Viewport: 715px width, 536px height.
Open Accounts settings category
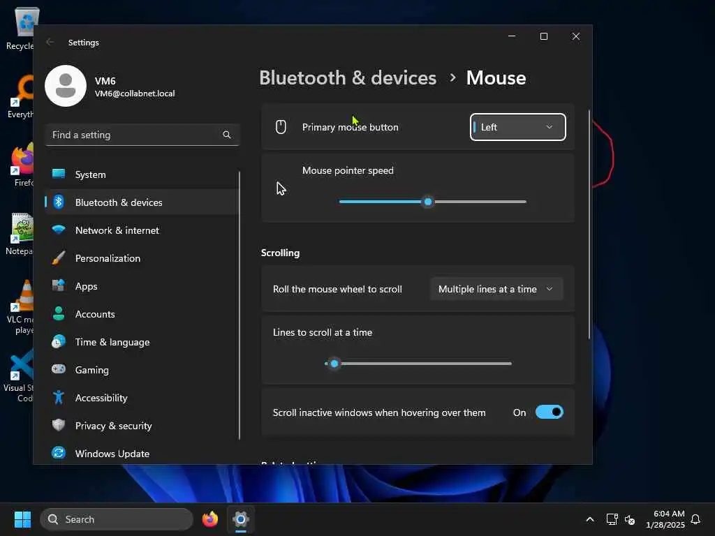(142, 314)
